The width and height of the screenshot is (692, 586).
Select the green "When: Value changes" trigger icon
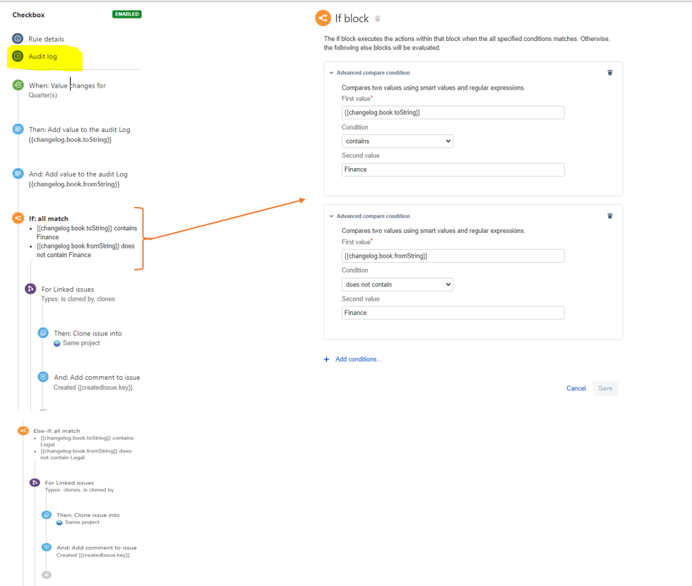(x=17, y=84)
